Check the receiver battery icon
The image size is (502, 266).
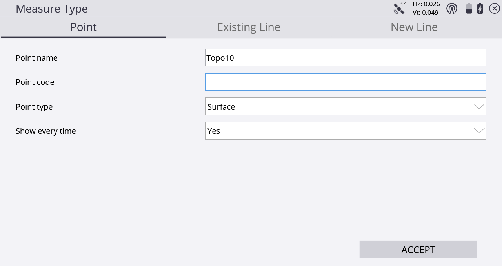[469, 8]
